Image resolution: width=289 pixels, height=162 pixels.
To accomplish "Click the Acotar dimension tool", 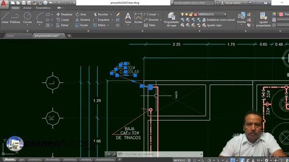I will tap(138, 18).
